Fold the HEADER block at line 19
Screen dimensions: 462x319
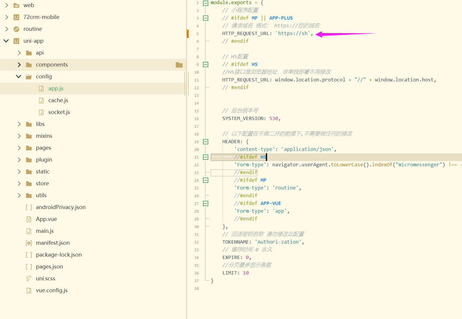[x=206, y=142]
